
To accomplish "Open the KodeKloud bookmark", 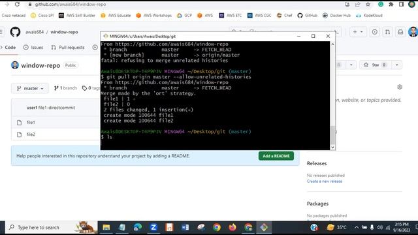I will pyautogui.click(x=369, y=16).
